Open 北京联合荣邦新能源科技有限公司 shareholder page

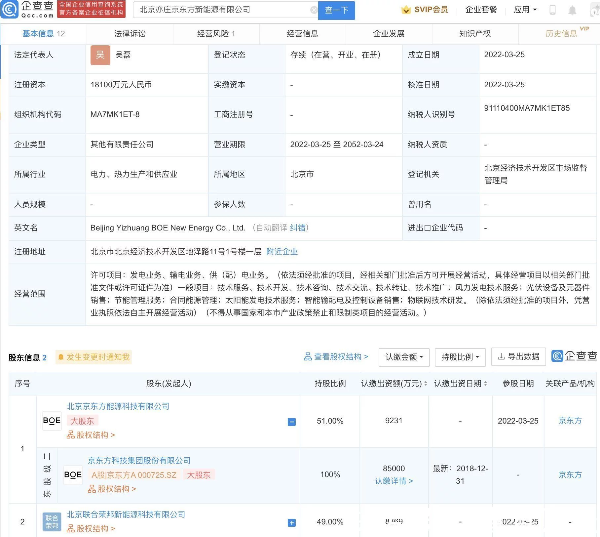126,515
